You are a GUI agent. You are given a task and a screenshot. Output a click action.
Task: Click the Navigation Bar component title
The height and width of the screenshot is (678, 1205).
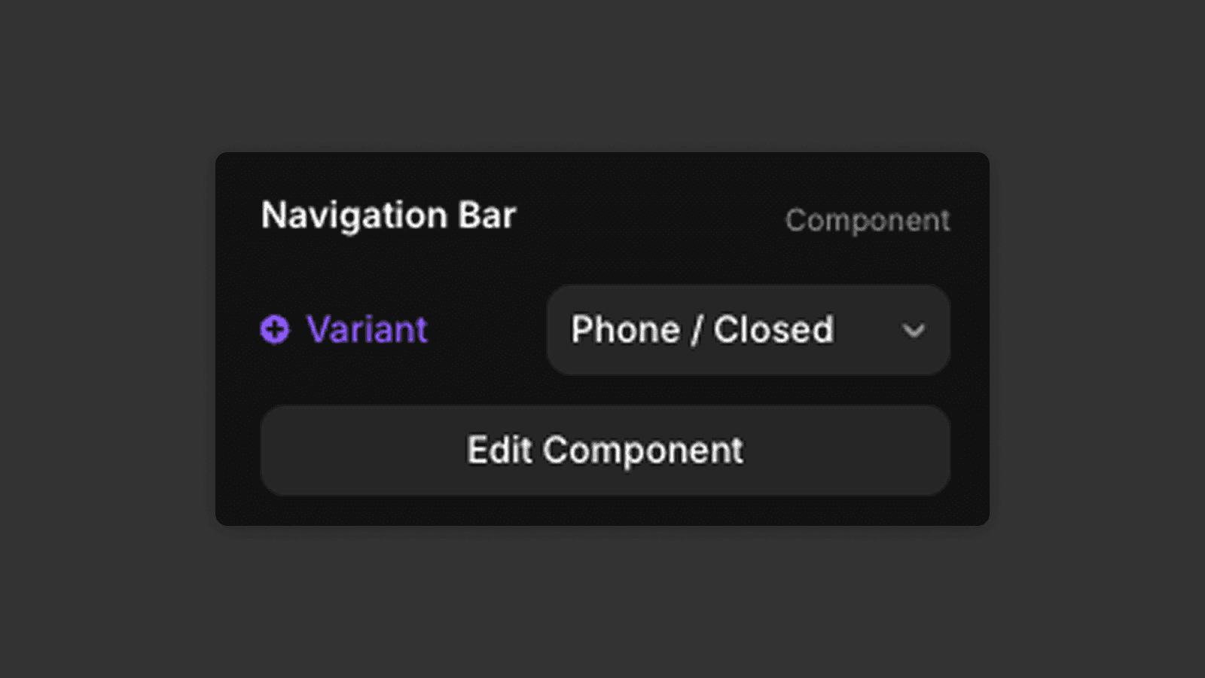coord(388,215)
